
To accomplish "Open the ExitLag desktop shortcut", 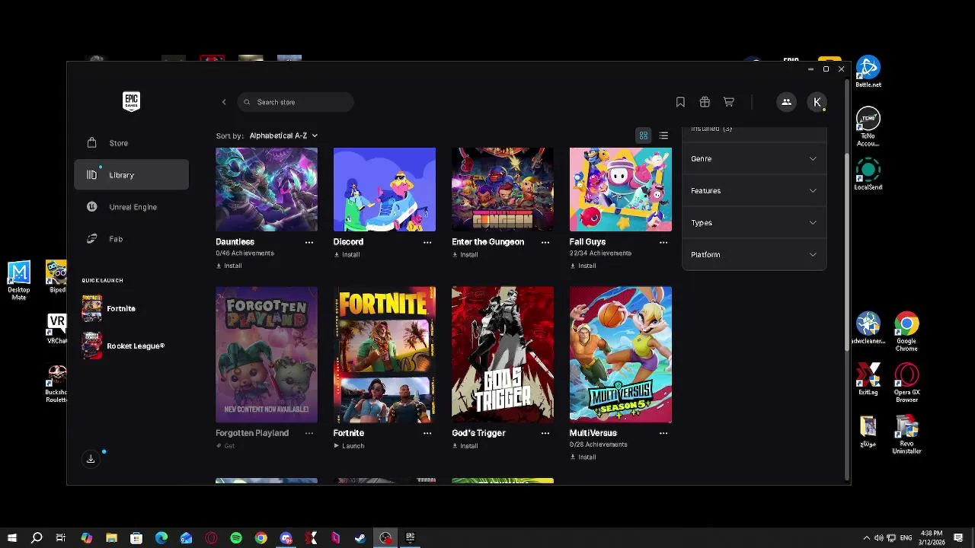I will pyautogui.click(x=868, y=378).
